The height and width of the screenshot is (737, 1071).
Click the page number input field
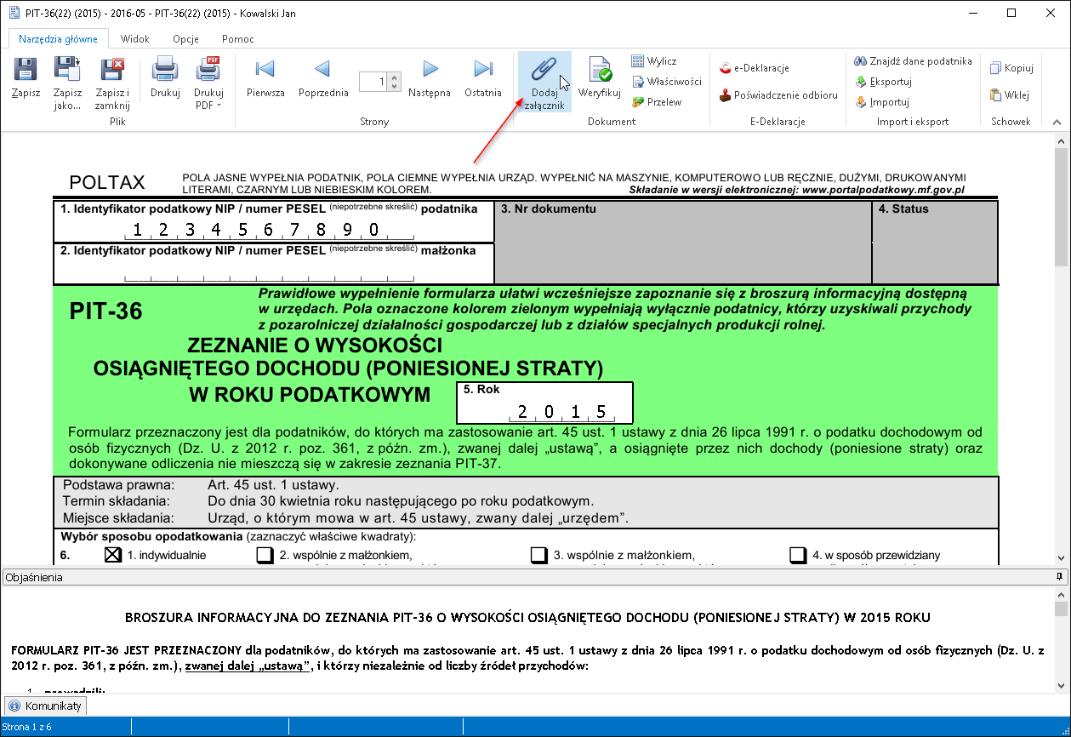373,82
